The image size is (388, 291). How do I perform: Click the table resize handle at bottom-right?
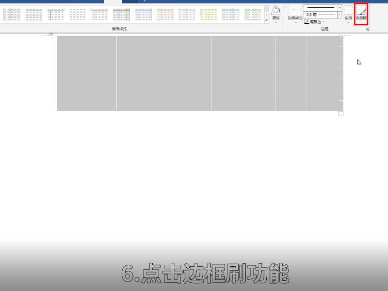pyautogui.click(x=341, y=113)
